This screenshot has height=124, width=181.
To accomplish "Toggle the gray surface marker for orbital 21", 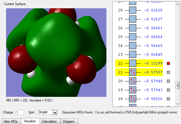I will point(168,72).
